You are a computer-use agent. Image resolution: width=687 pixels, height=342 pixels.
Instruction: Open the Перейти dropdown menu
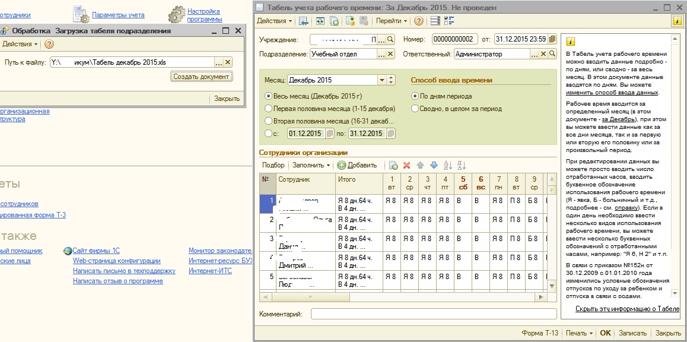click(x=391, y=21)
